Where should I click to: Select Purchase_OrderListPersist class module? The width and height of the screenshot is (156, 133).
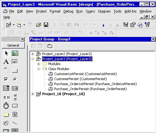pyautogui.click(x=95, y=84)
